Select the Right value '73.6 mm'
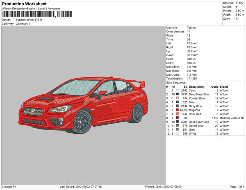This screenshot has width=246, height=190. coord(193,47)
